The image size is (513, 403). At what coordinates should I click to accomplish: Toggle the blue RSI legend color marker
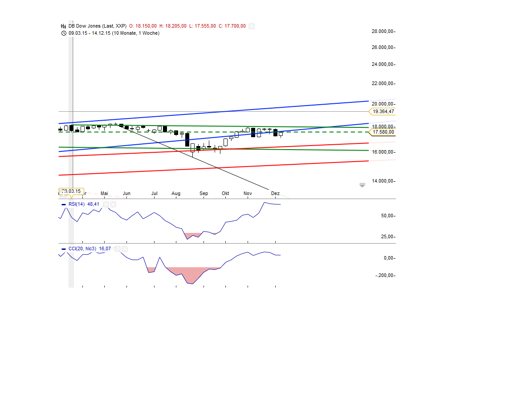pyautogui.click(x=64, y=204)
